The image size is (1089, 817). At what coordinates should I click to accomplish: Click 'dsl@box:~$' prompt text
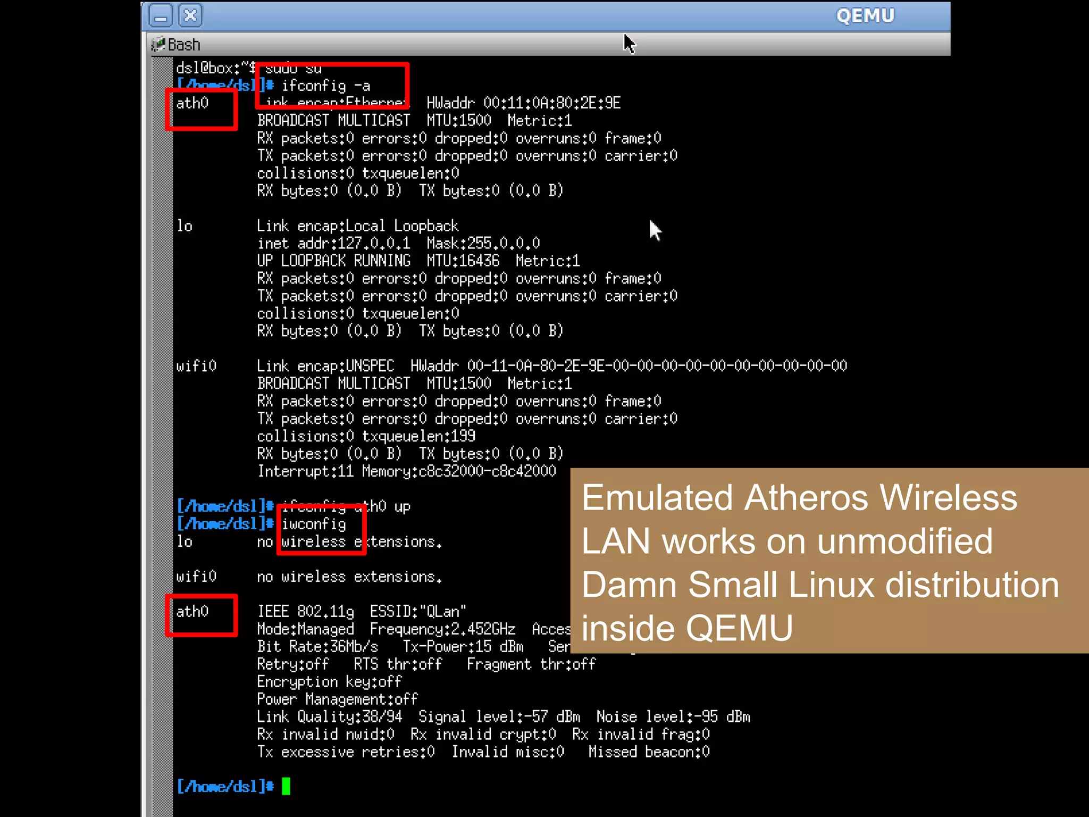(x=216, y=68)
